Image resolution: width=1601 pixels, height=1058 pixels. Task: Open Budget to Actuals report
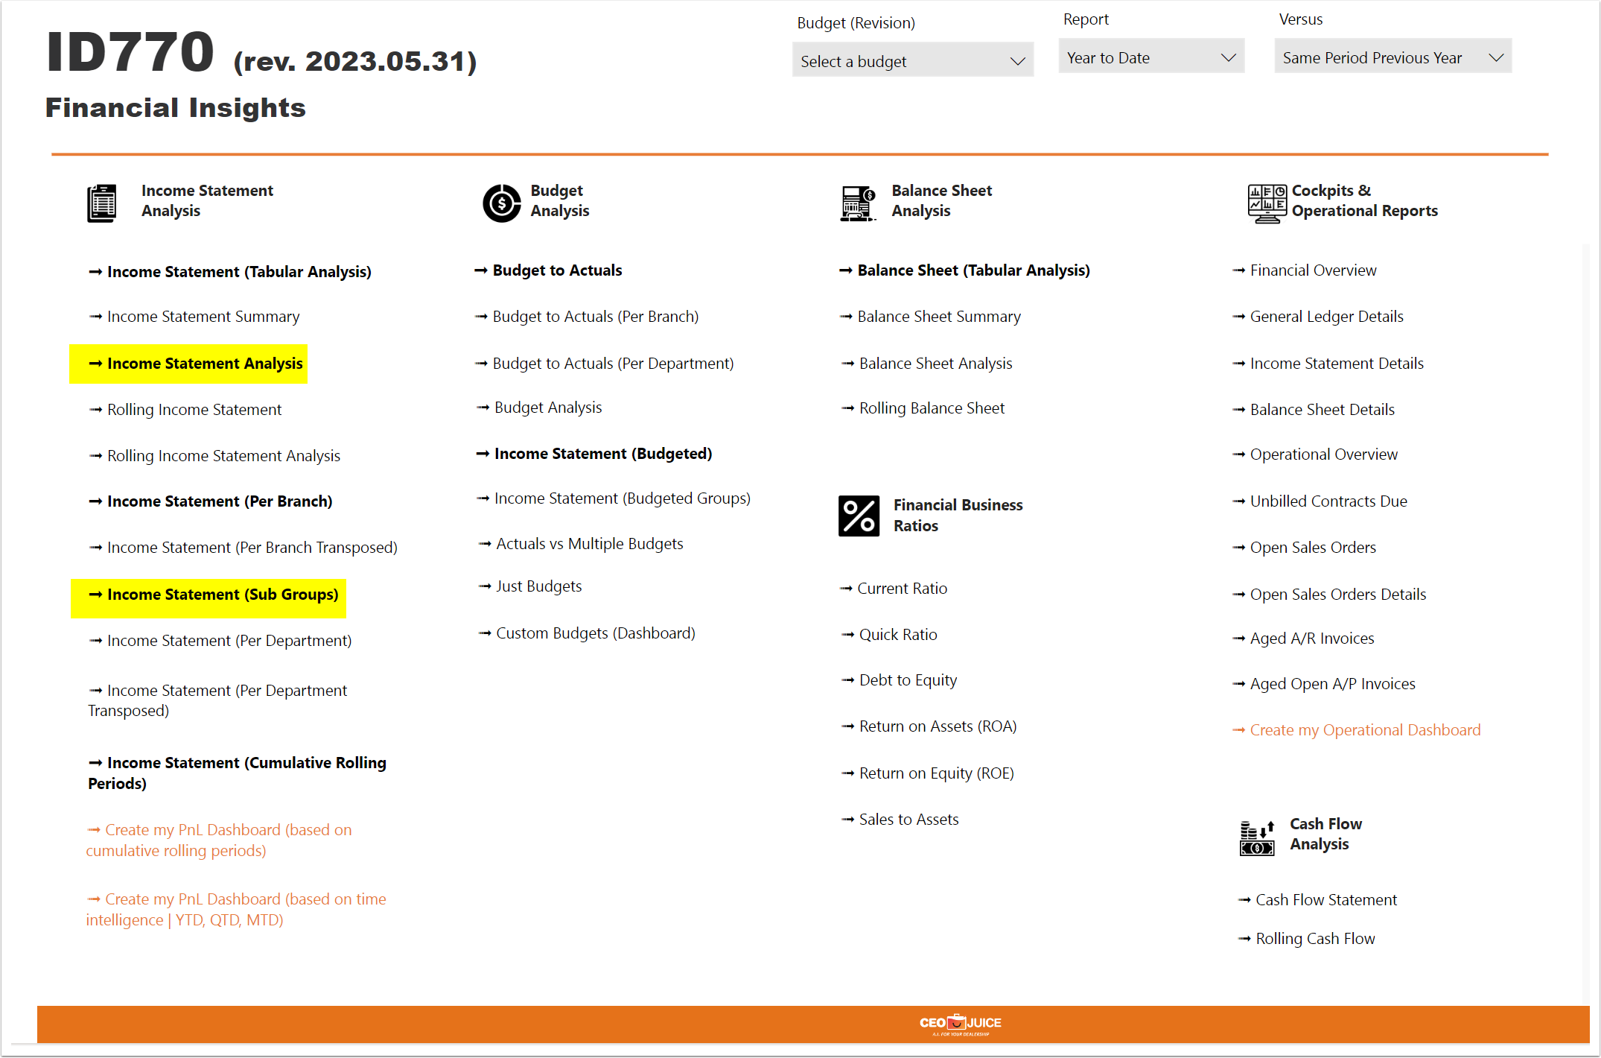pyautogui.click(x=548, y=270)
